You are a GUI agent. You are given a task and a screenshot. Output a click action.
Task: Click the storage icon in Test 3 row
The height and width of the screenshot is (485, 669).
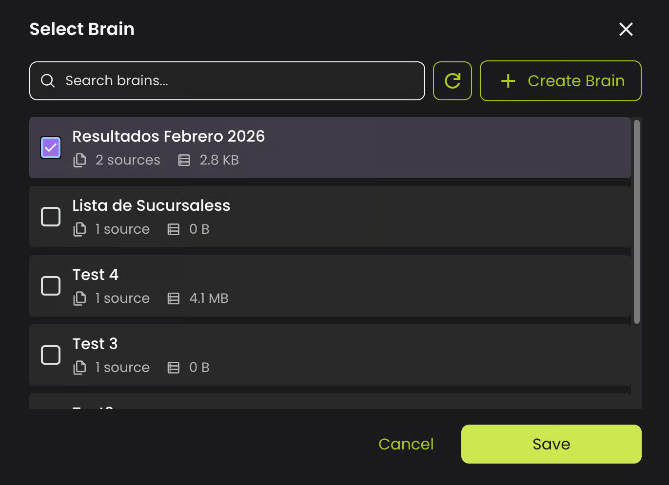[x=174, y=368]
